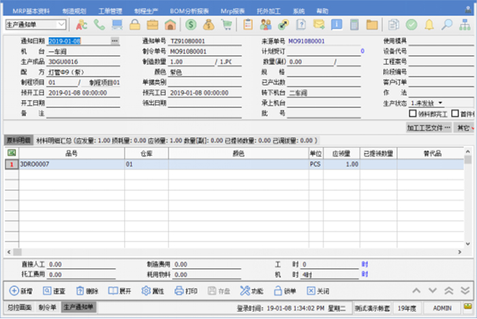Click the magnifier search icon in toolbar
The width and height of the screenshot is (477, 319).
(x=447, y=25)
